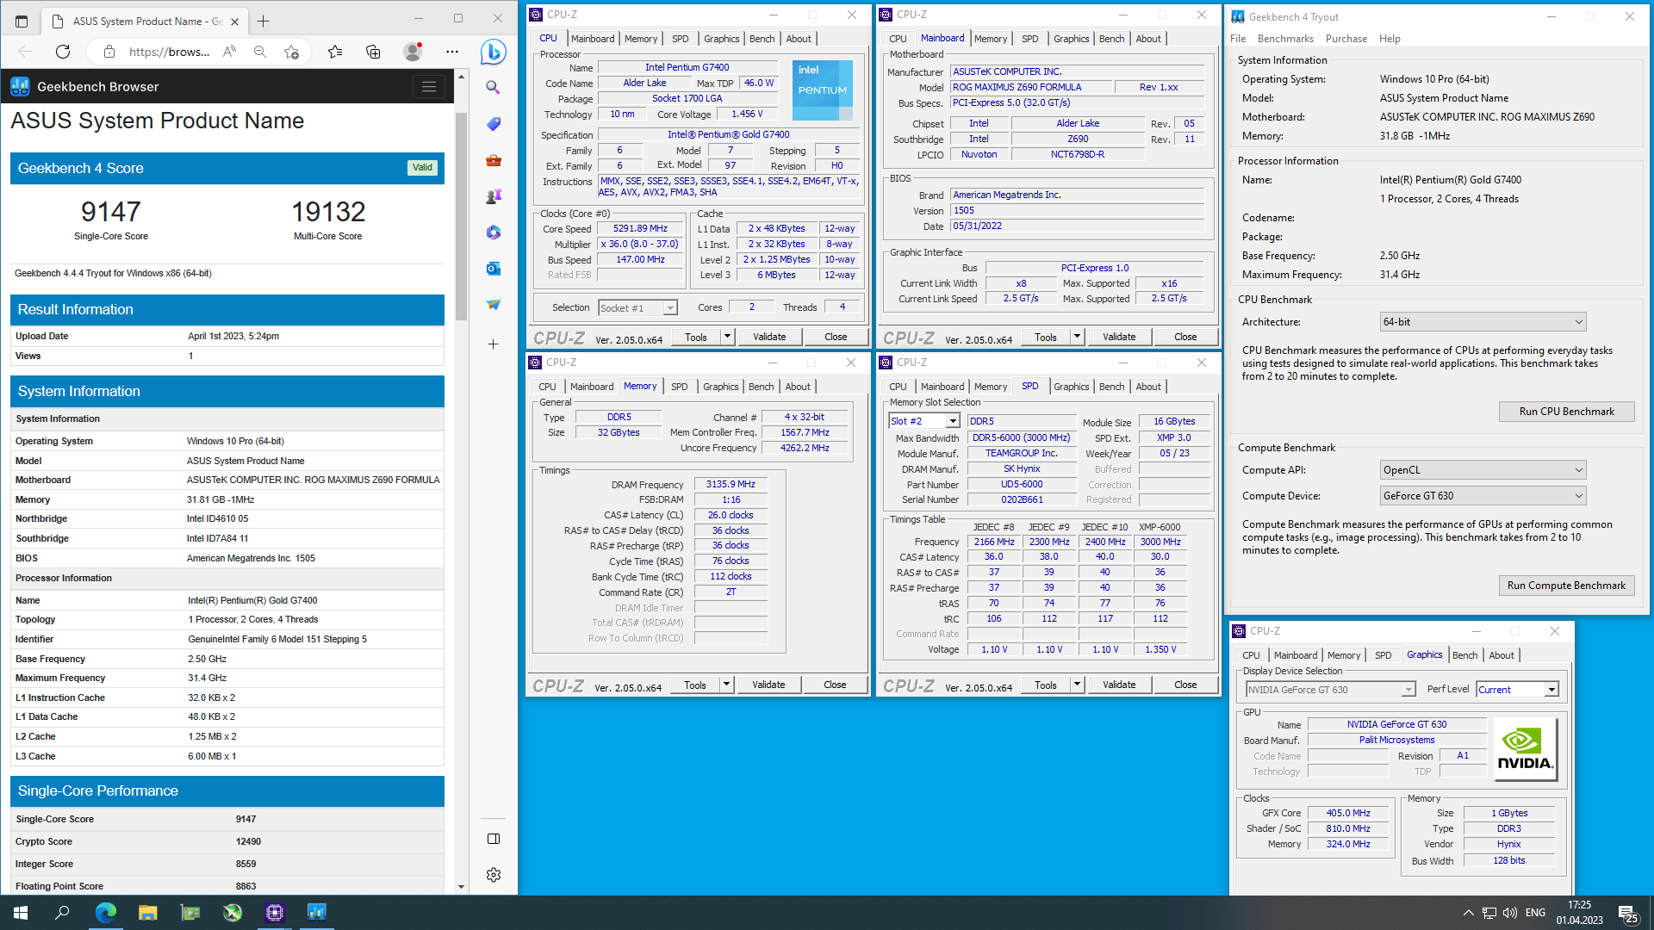Open Edge Settings and more menu
Image resolution: width=1654 pixels, height=930 pixels.
451,52
